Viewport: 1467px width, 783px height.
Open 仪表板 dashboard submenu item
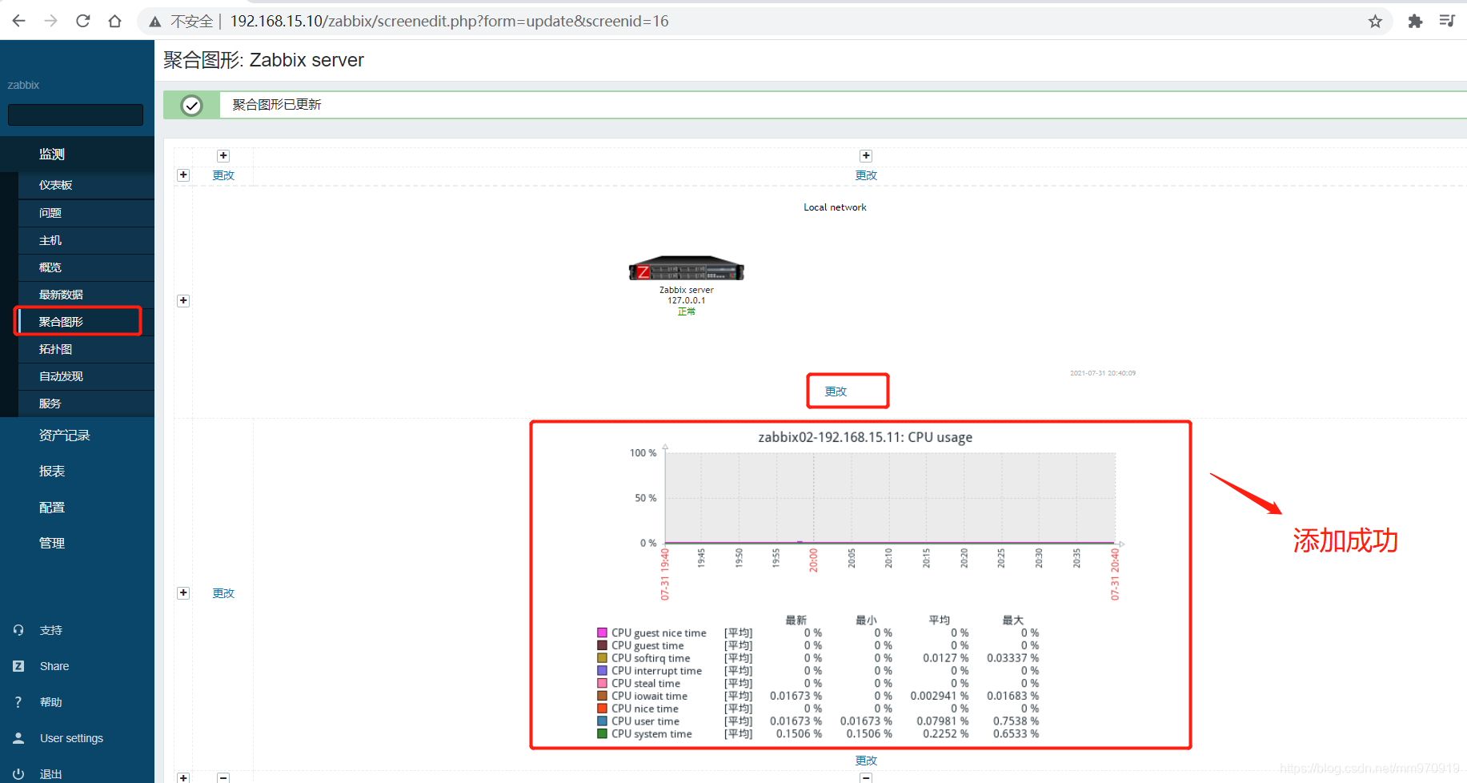pos(55,185)
